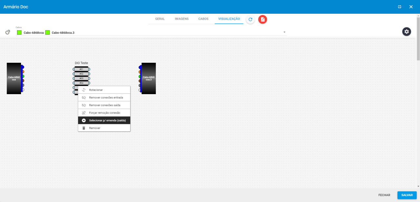The width and height of the screenshot is (420, 202).
Task: Open settings with the dark gear icon
Action: pyautogui.click(x=407, y=32)
